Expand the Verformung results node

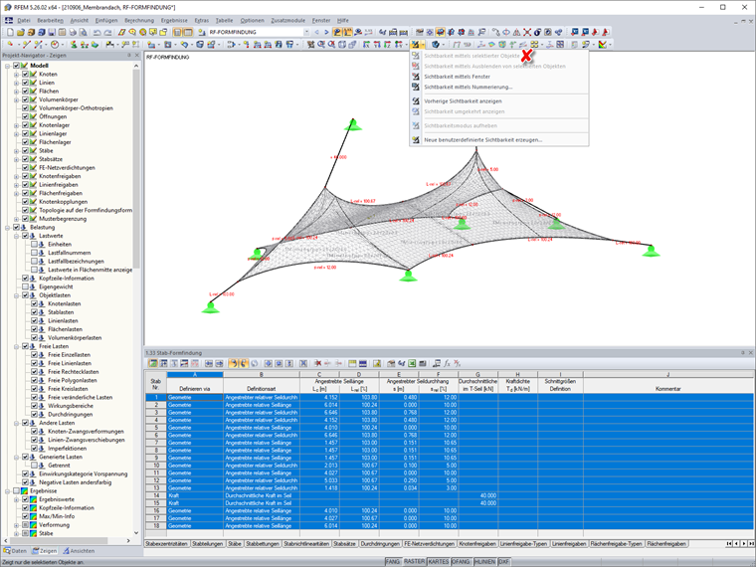[16, 525]
